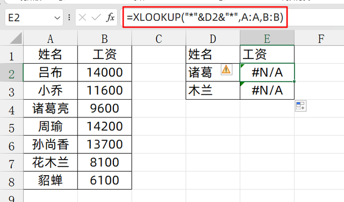Select the row 4 header

point(12,109)
